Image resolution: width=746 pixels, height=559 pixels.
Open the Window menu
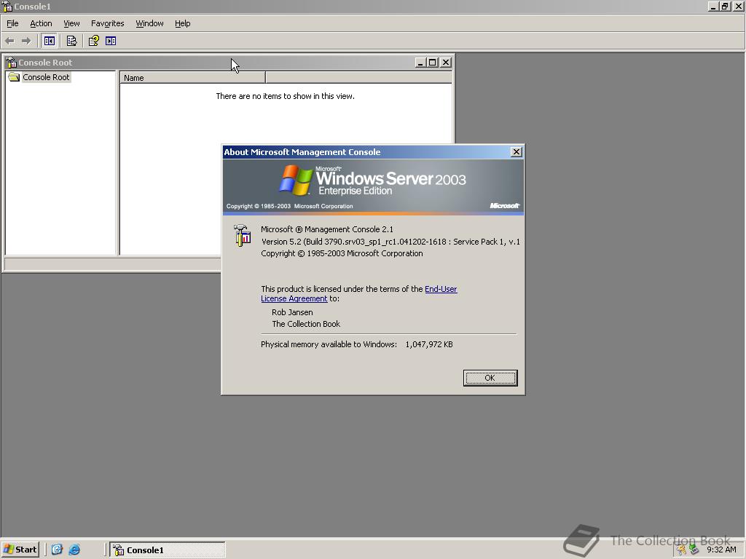click(149, 23)
